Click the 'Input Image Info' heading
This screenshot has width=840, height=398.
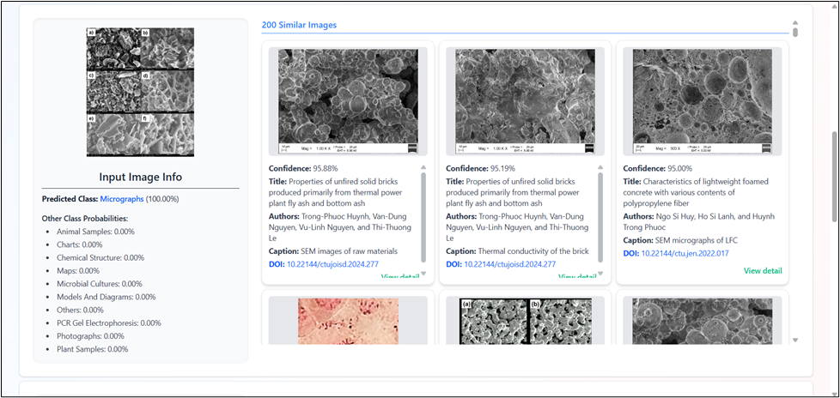[140, 178]
